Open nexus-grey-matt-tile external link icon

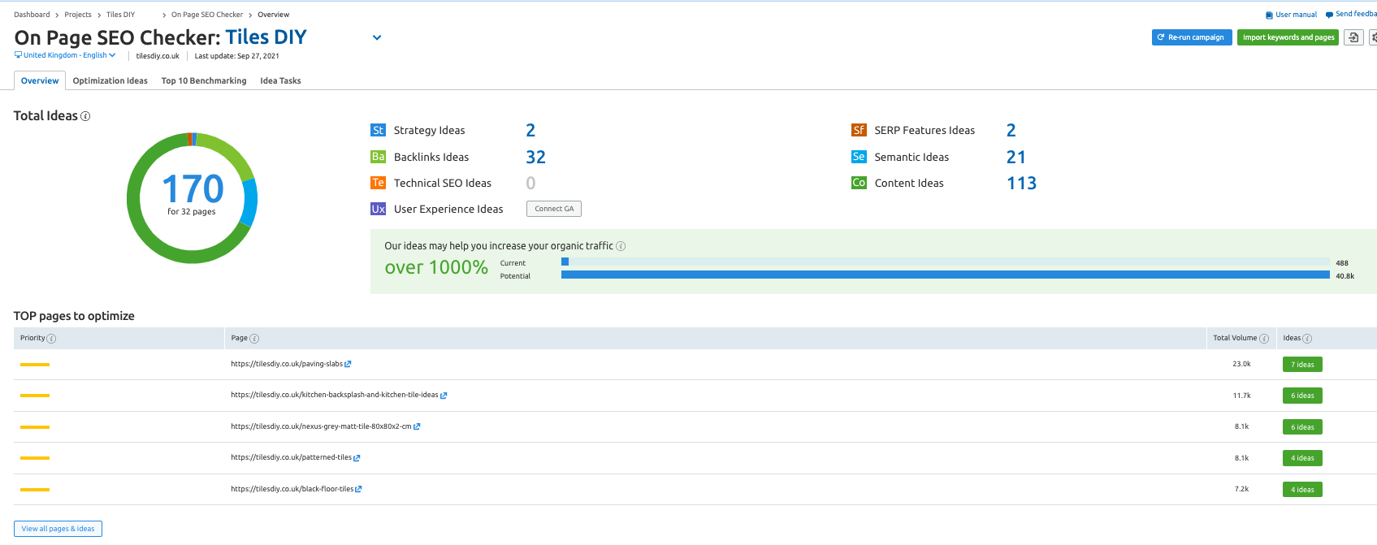[417, 426]
